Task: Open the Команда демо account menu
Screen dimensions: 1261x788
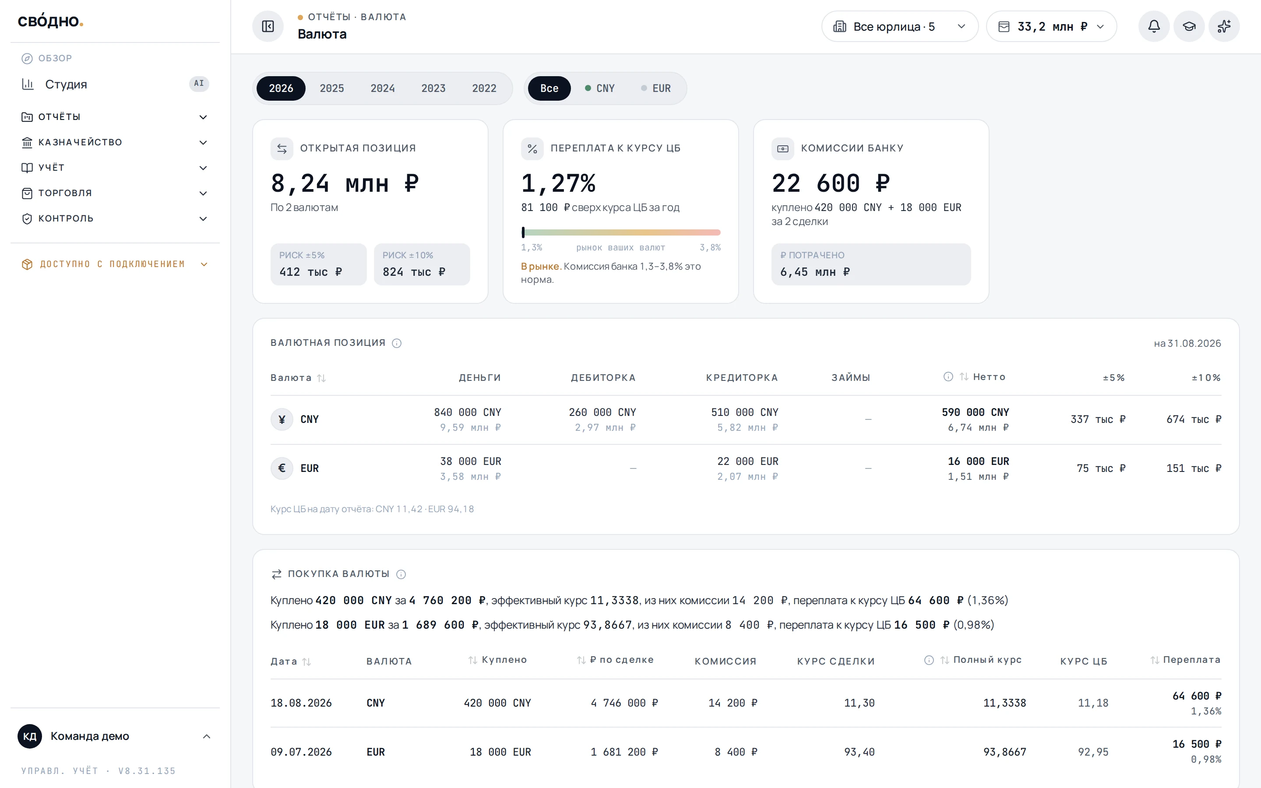Action: [115, 736]
